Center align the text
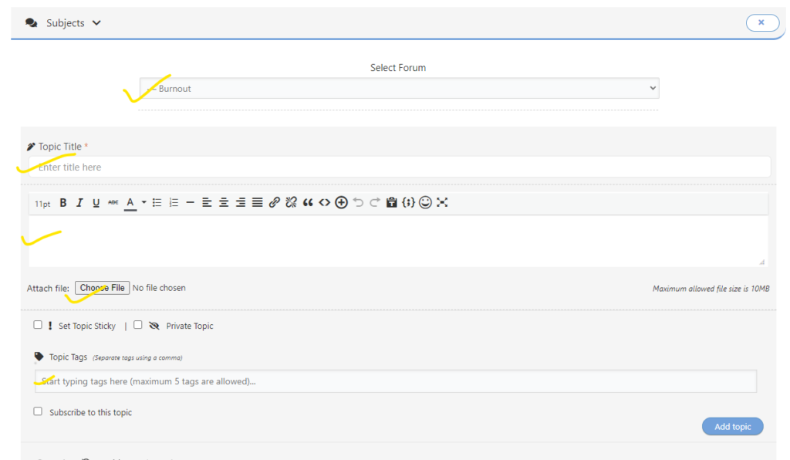This screenshot has height=460, width=790. tap(224, 203)
